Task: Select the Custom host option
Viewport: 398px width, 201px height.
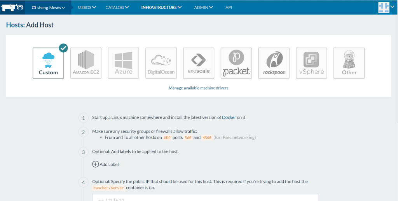Action: point(48,63)
